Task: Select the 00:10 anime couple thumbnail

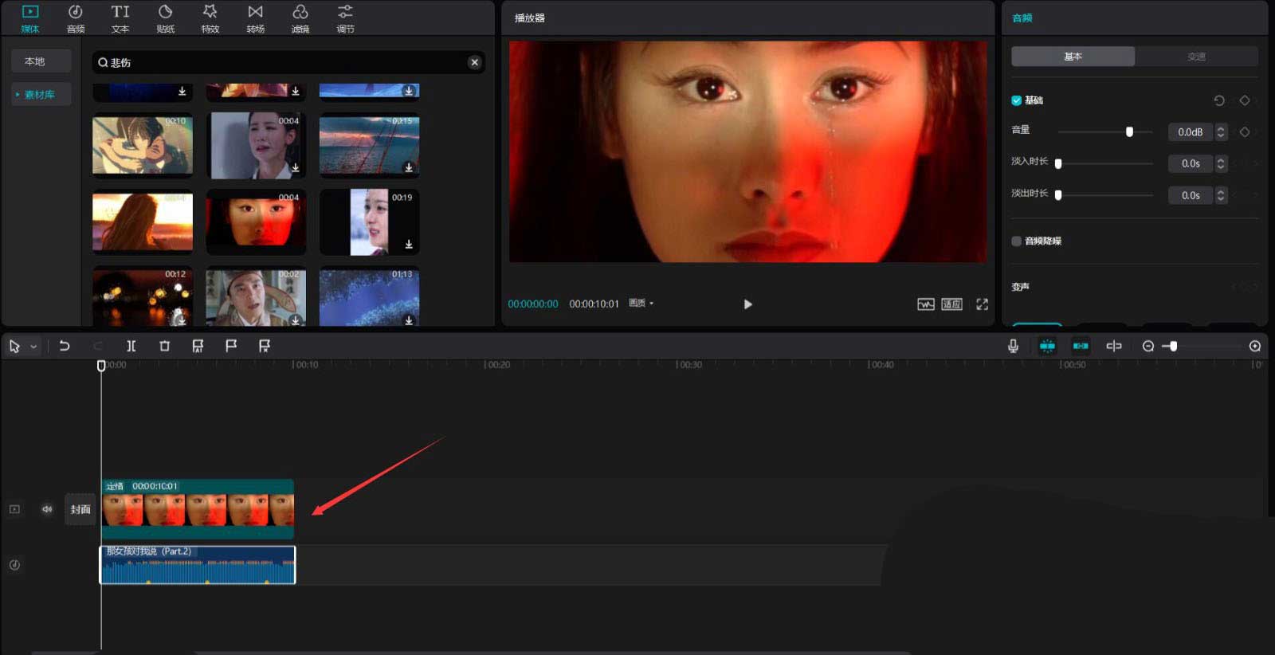Action: coord(143,146)
